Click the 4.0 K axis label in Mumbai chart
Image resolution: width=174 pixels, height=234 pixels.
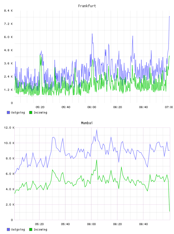(x=10, y=189)
